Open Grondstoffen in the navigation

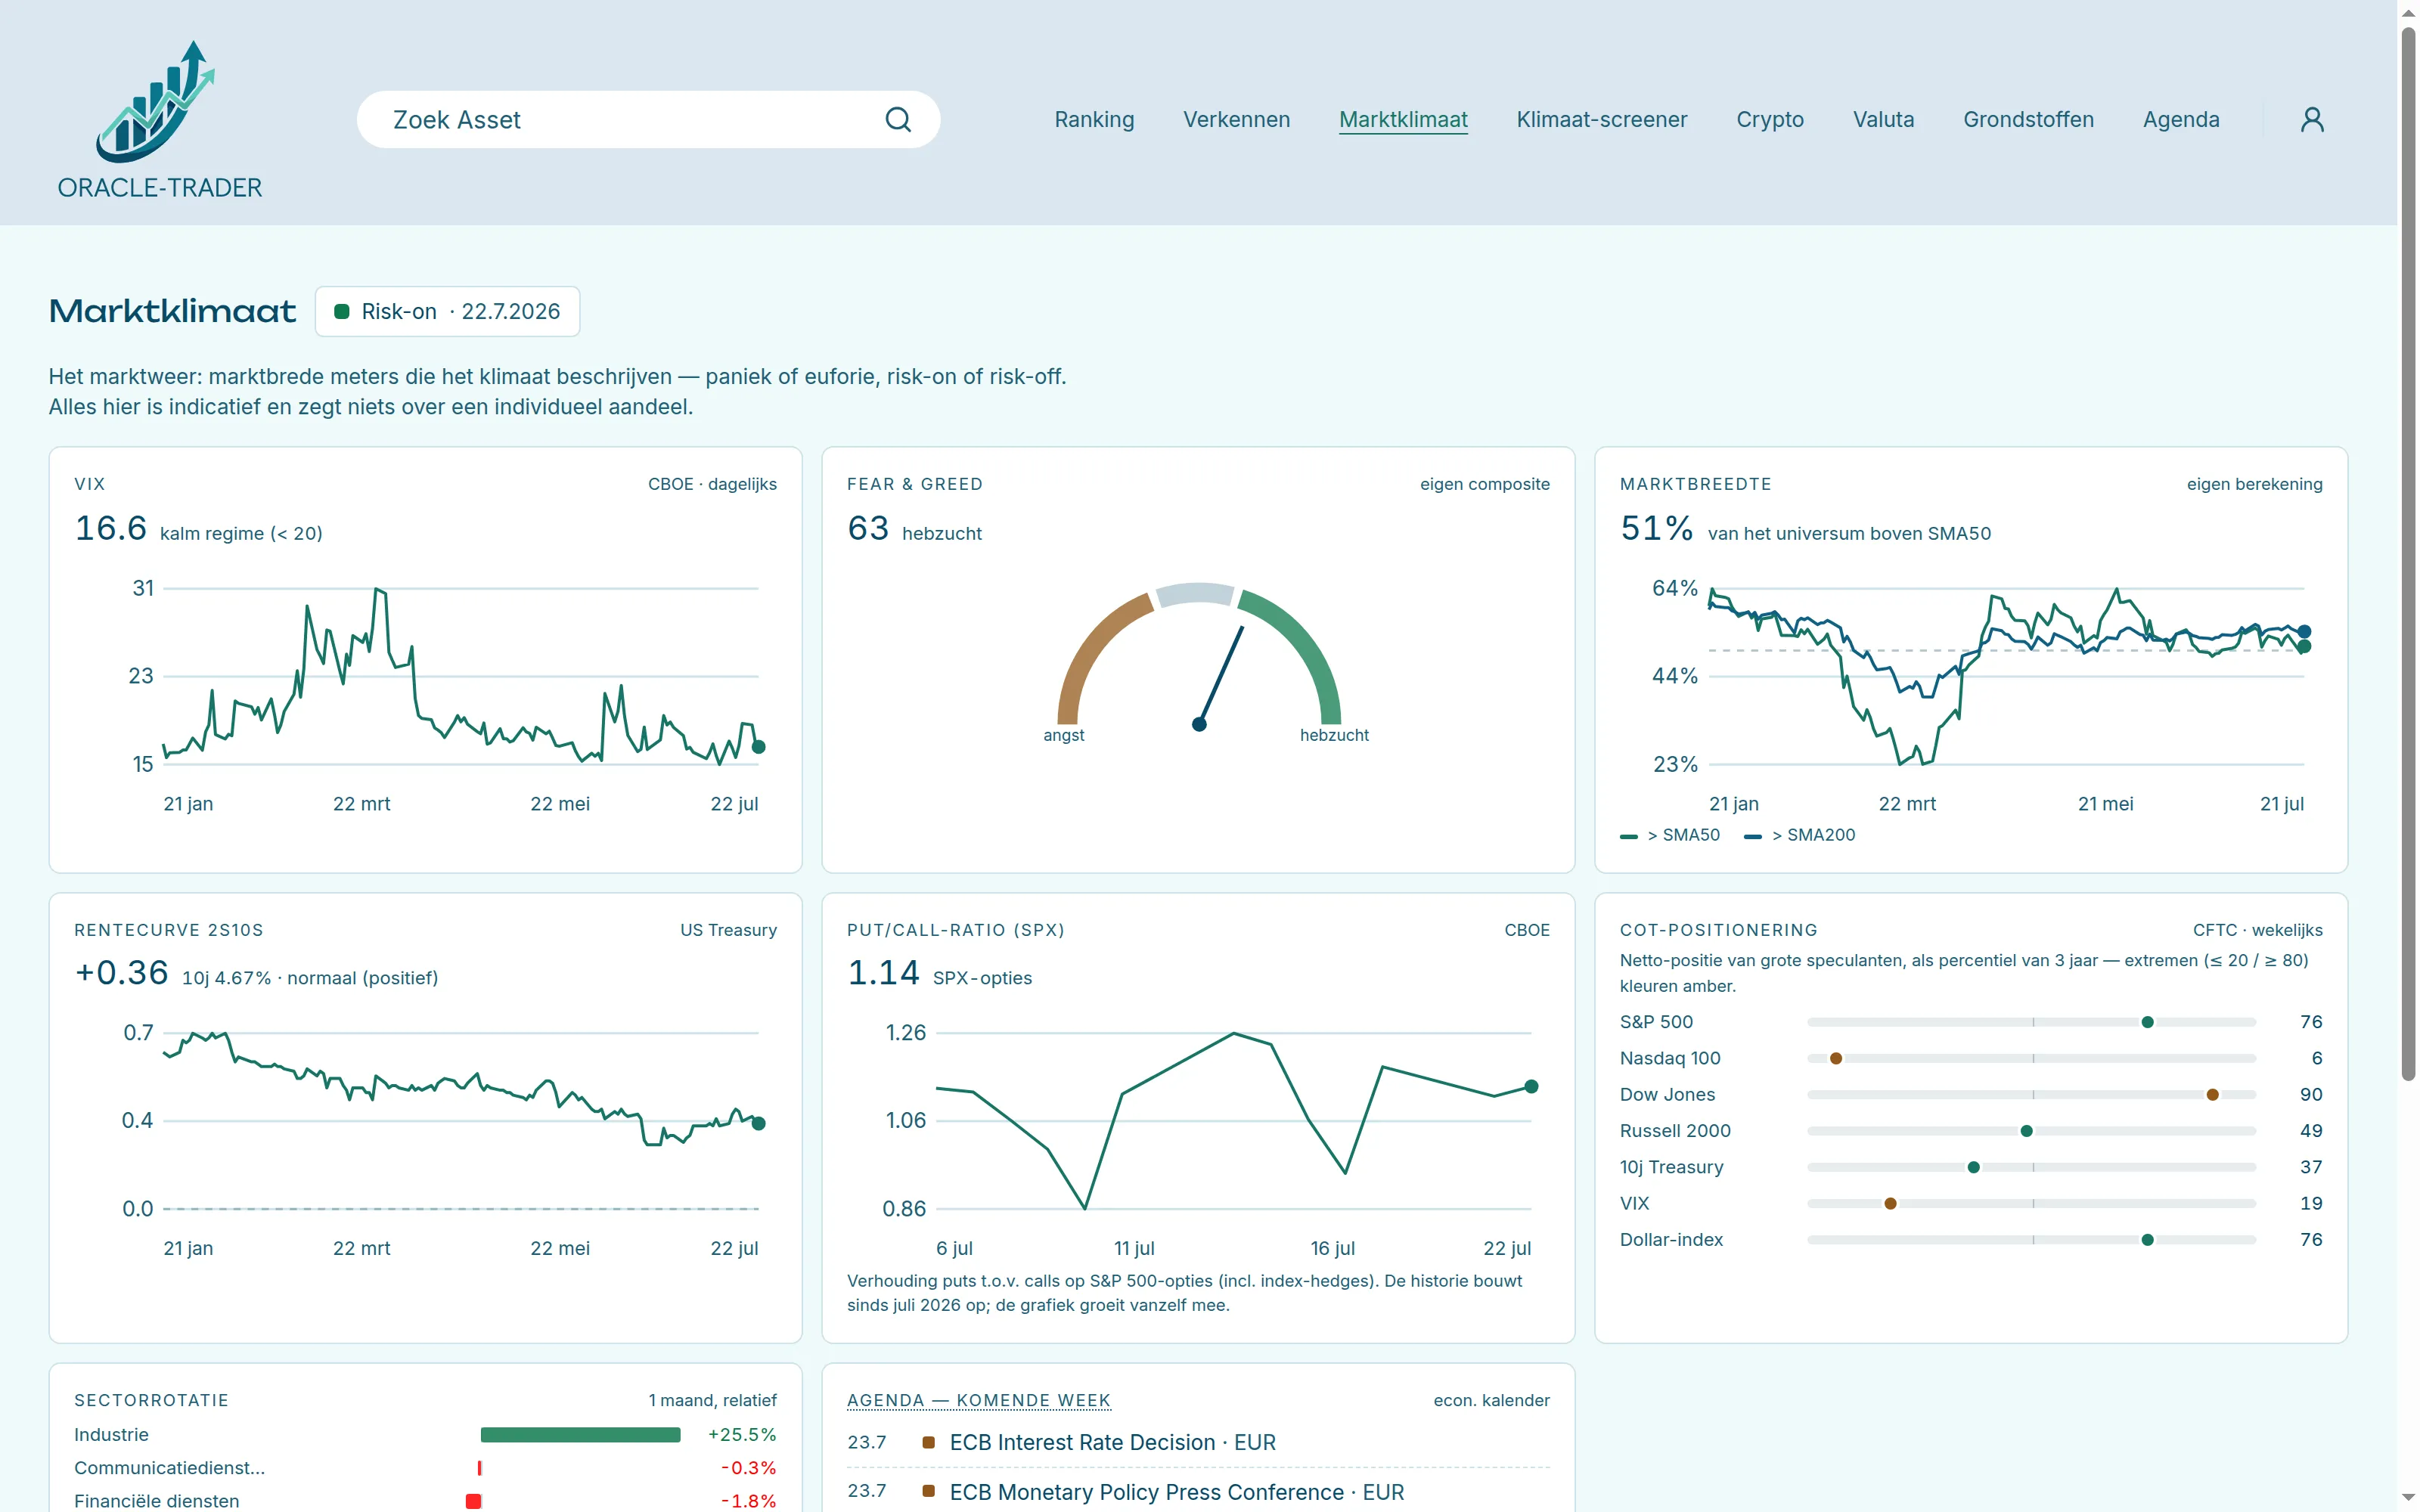coord(2028,120)
